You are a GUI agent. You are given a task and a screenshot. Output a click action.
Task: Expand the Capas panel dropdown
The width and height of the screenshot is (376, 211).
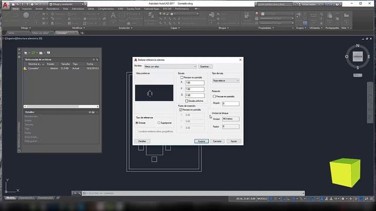[175, 28]
